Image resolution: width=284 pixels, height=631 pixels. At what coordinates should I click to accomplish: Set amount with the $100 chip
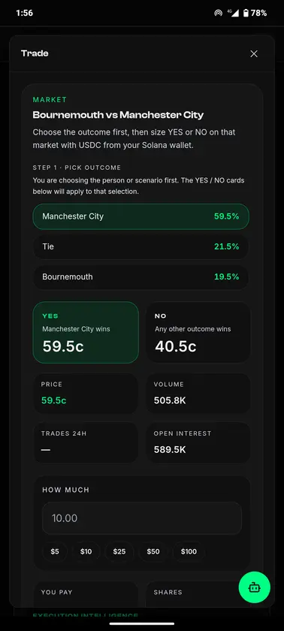pyautogui.click(x=189, y=551)
